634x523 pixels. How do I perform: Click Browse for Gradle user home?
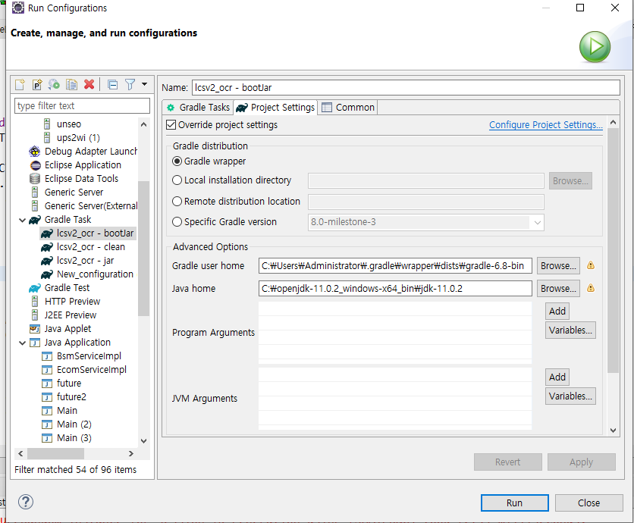[558, 266]
